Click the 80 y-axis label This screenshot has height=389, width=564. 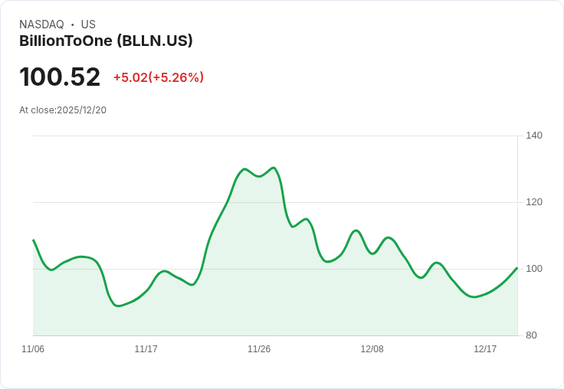531,335
